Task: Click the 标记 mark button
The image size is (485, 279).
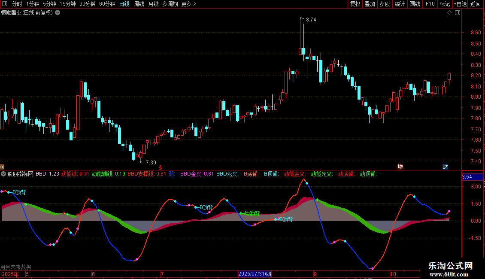Action: point(445,4)
